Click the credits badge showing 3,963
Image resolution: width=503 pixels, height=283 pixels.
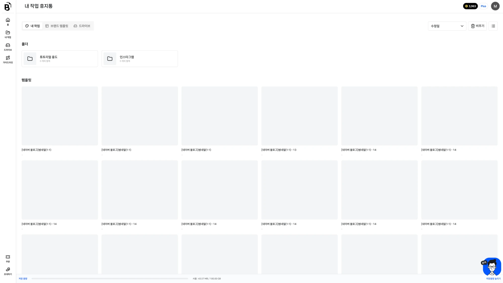[470, 6]
